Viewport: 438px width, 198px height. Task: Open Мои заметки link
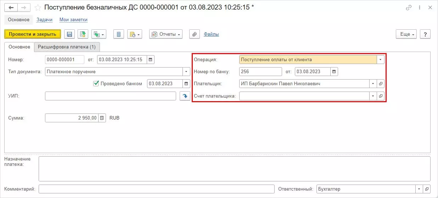tap(73, 20)
